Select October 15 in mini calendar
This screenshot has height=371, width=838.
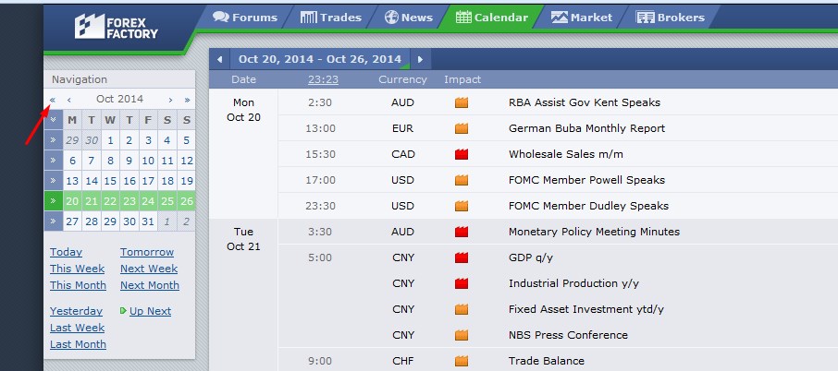(x=110, y=181)
